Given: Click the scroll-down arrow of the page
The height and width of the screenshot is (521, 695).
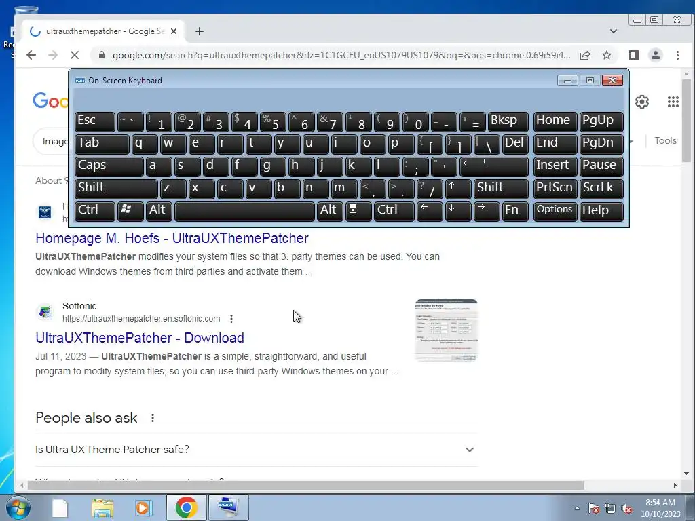Looking at the screenshot, I should coord(686,474).
